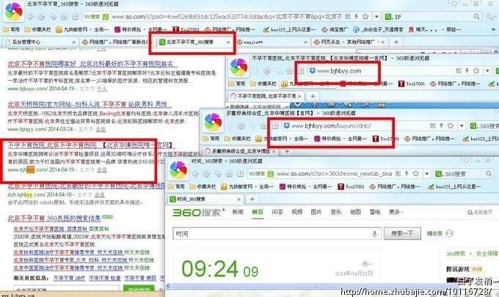Select 地图 in 360搜索 navigation

pyautogui.click(x=355, y=212)
